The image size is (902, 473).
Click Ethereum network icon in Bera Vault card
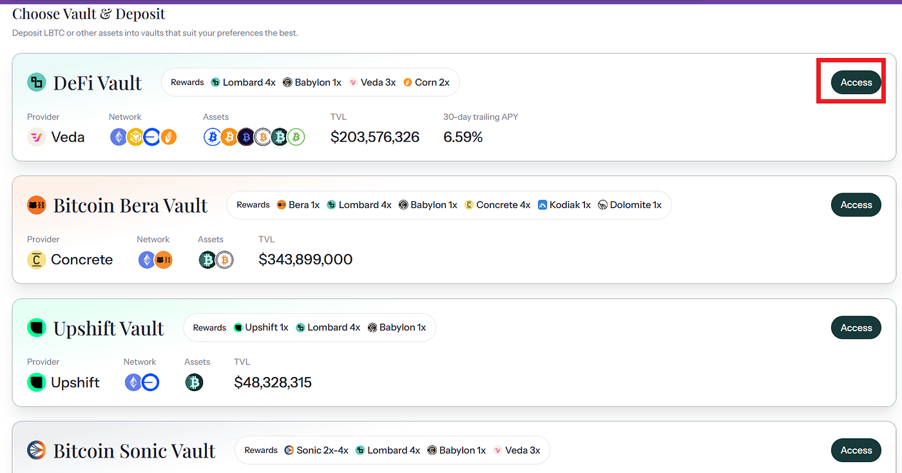point(147,260)
